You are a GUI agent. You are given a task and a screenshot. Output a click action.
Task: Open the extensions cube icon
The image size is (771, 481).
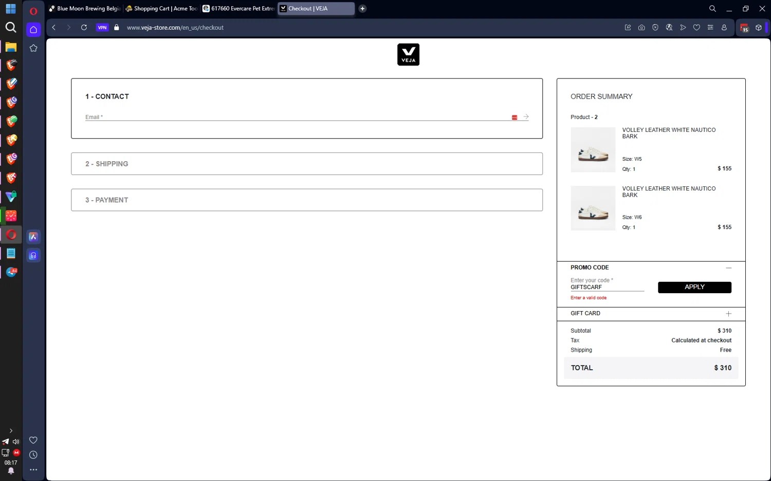[758, 28]
